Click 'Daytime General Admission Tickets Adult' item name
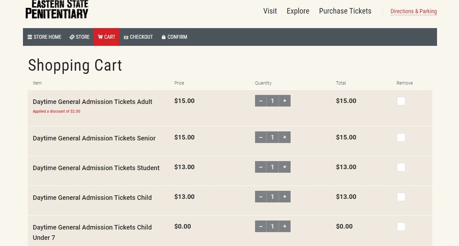This screenshot has width=459, height=246. point(92,102)
